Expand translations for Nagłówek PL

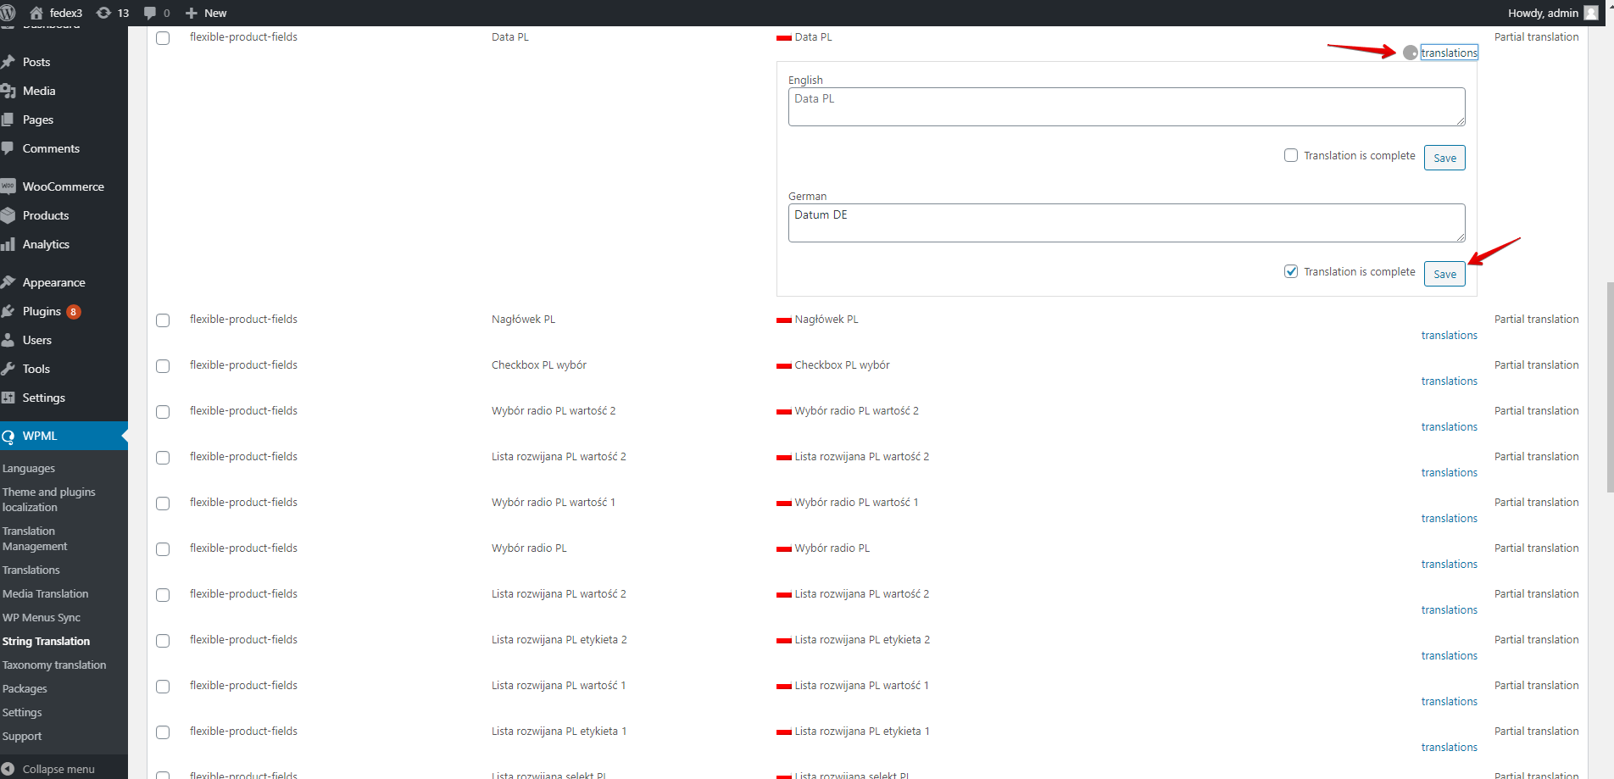point(1450,336)
